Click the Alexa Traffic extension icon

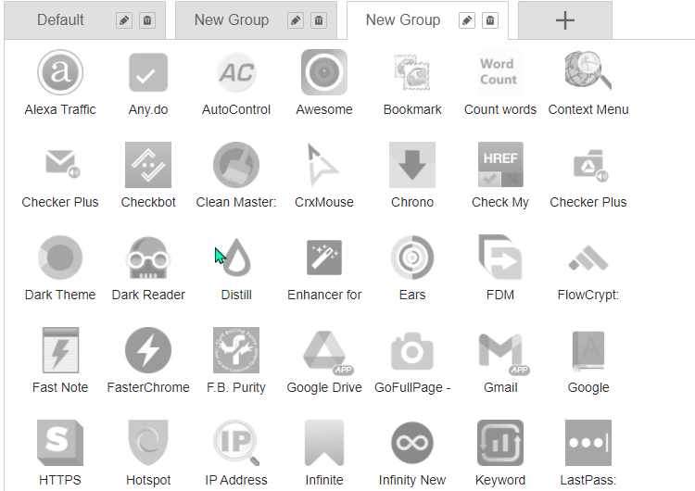[x=60, y=72]
